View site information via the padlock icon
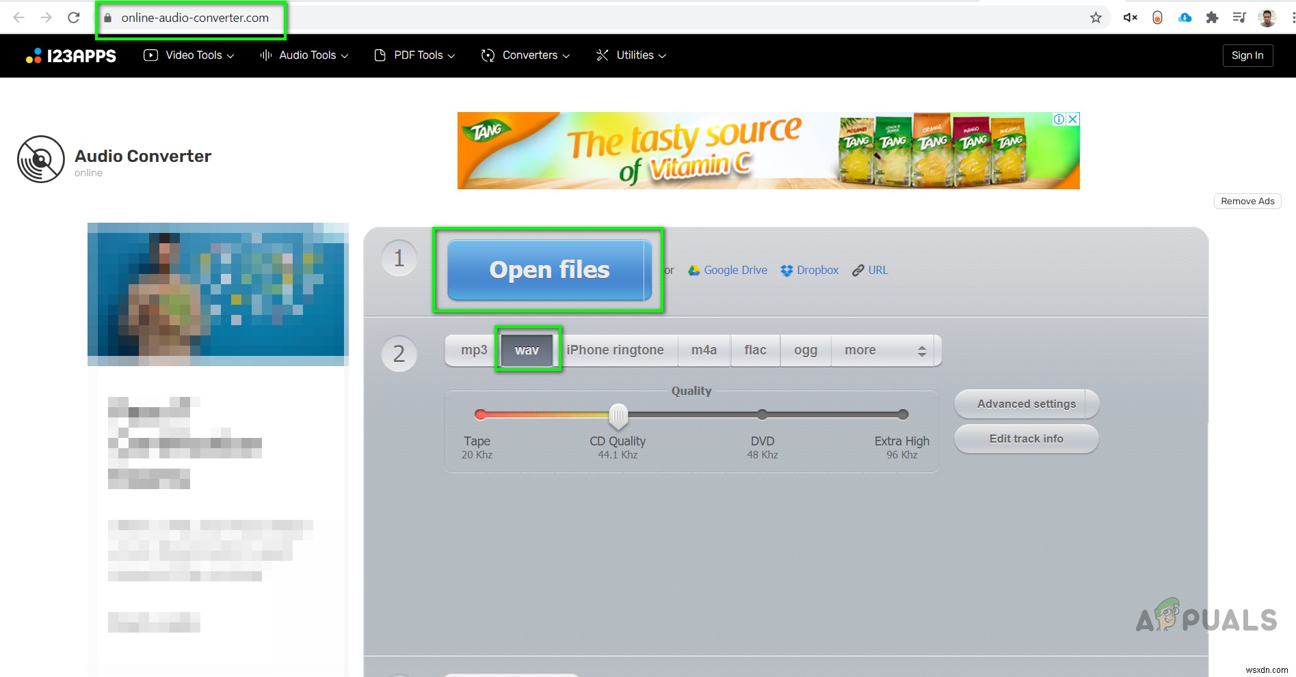The height and width of the screenshot is (677, 1296). click(x=107, y=18)
